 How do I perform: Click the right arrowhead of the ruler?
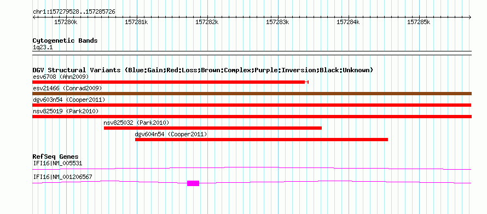[470, 18]
